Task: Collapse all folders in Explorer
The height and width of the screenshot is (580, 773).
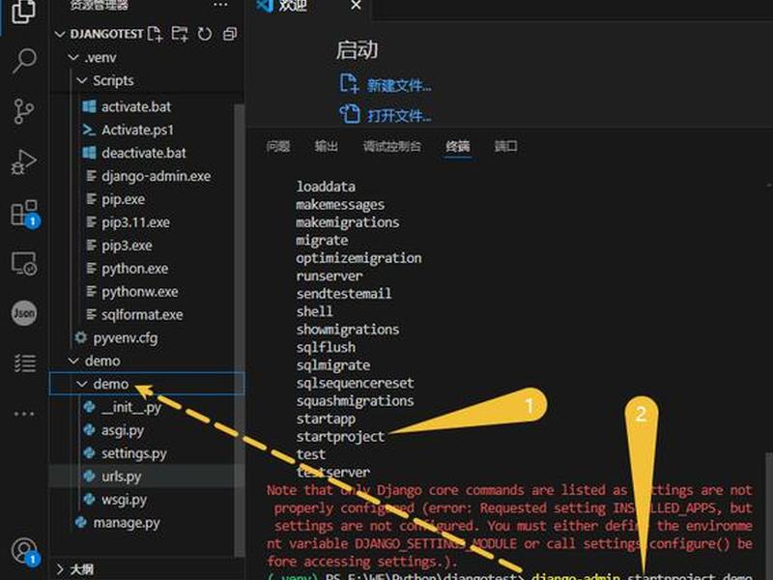Action: 230,34
